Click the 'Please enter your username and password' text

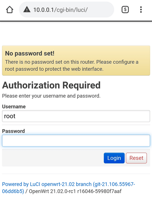pos(51,96)
